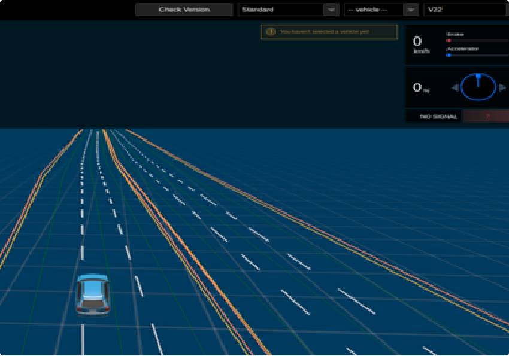Click the NO SIGNAL traffic light label
Screen dimensions: 509x356
[438, 117]
